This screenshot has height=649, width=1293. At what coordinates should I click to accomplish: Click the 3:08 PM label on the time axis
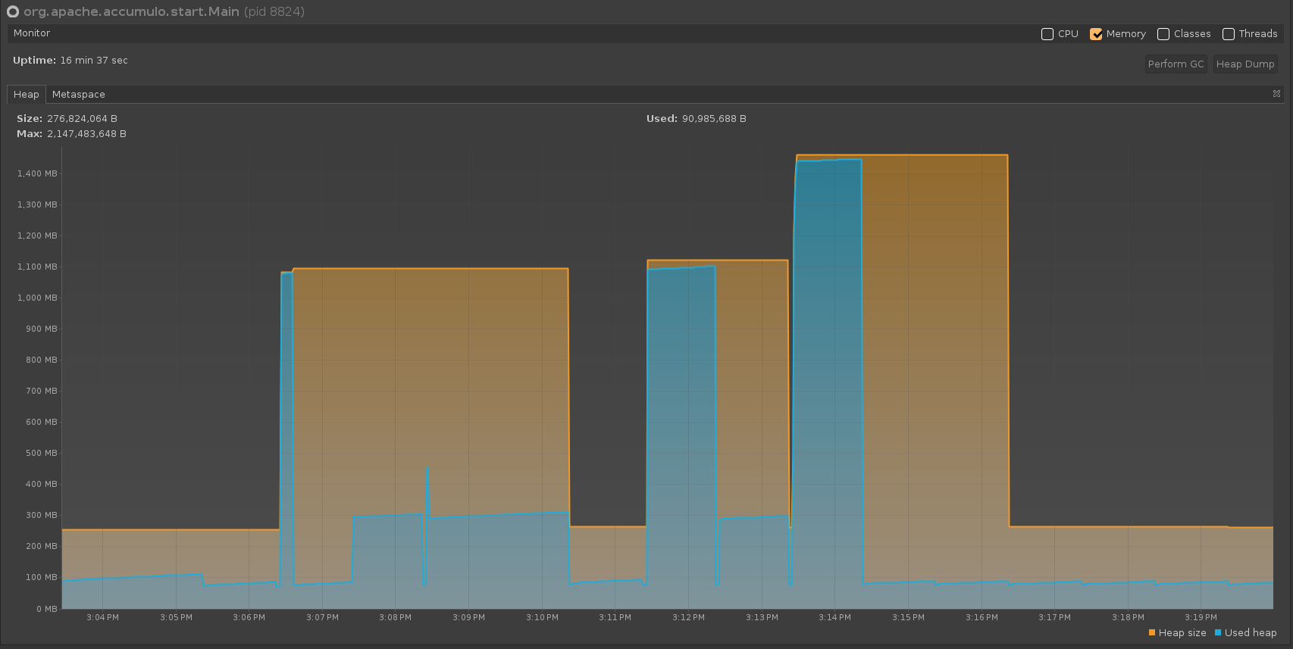(395, 618)
